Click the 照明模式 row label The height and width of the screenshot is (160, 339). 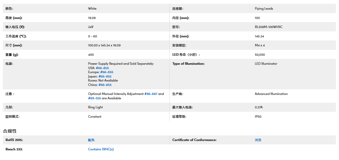[x=12, y=117]
